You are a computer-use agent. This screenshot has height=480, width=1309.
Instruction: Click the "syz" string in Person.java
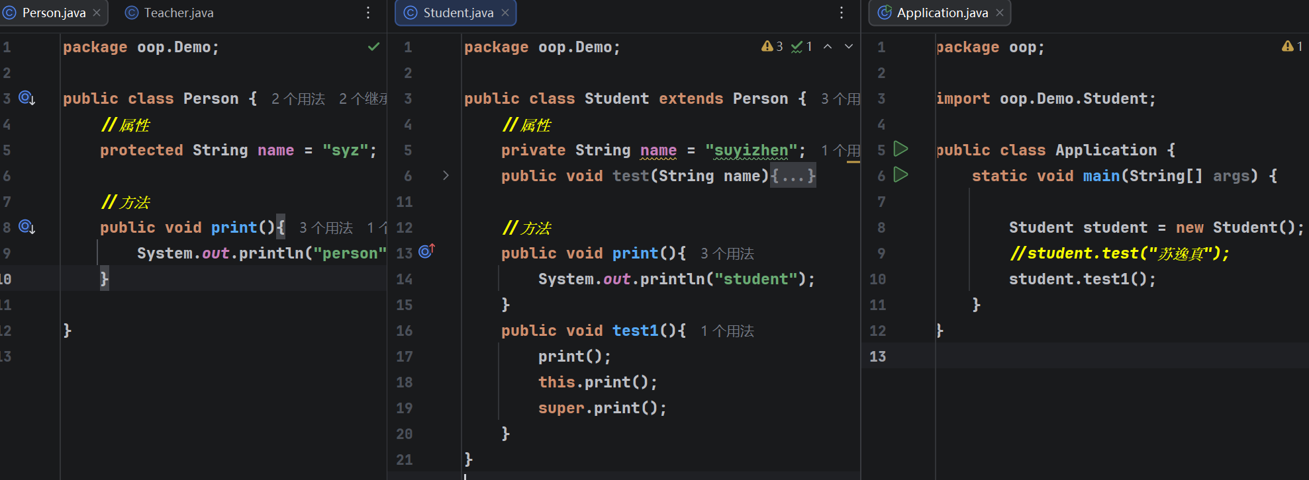click(x=345, y=150)
